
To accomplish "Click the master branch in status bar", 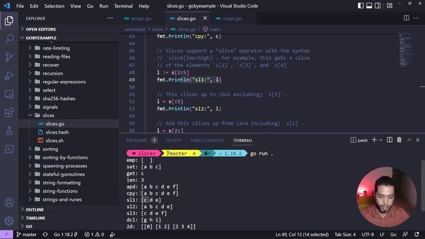I will (27, 234).
